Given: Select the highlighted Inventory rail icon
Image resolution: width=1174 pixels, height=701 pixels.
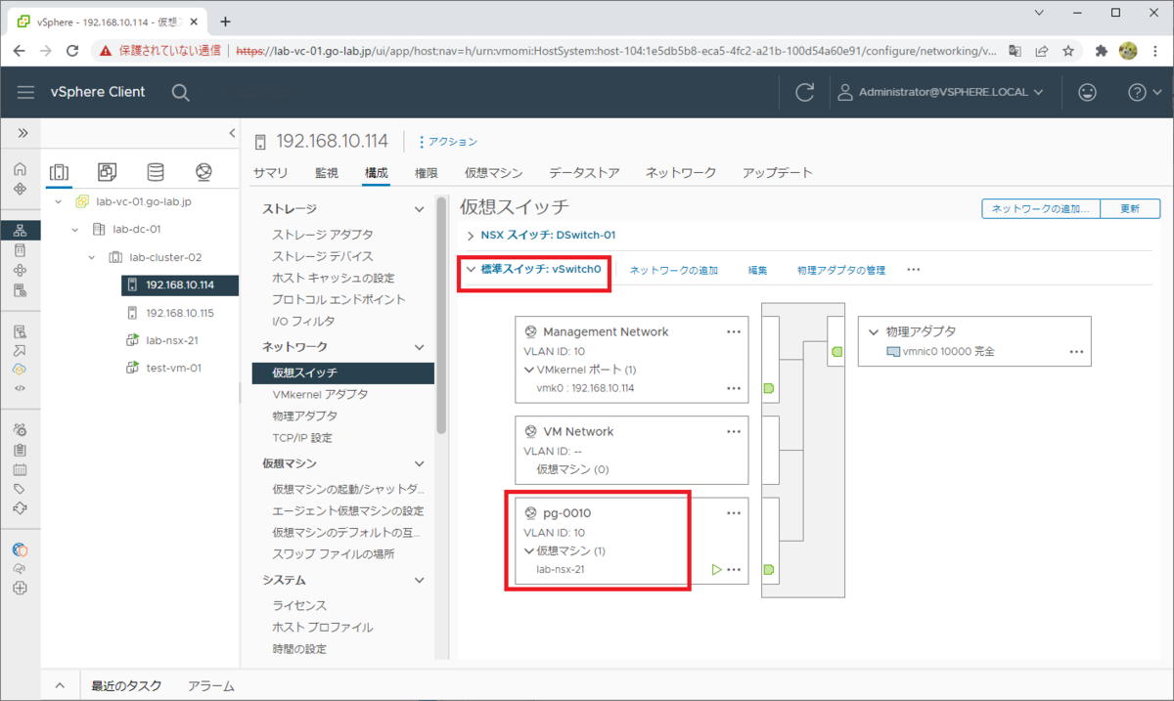Looking at the screenshot, I should (21, 231).
